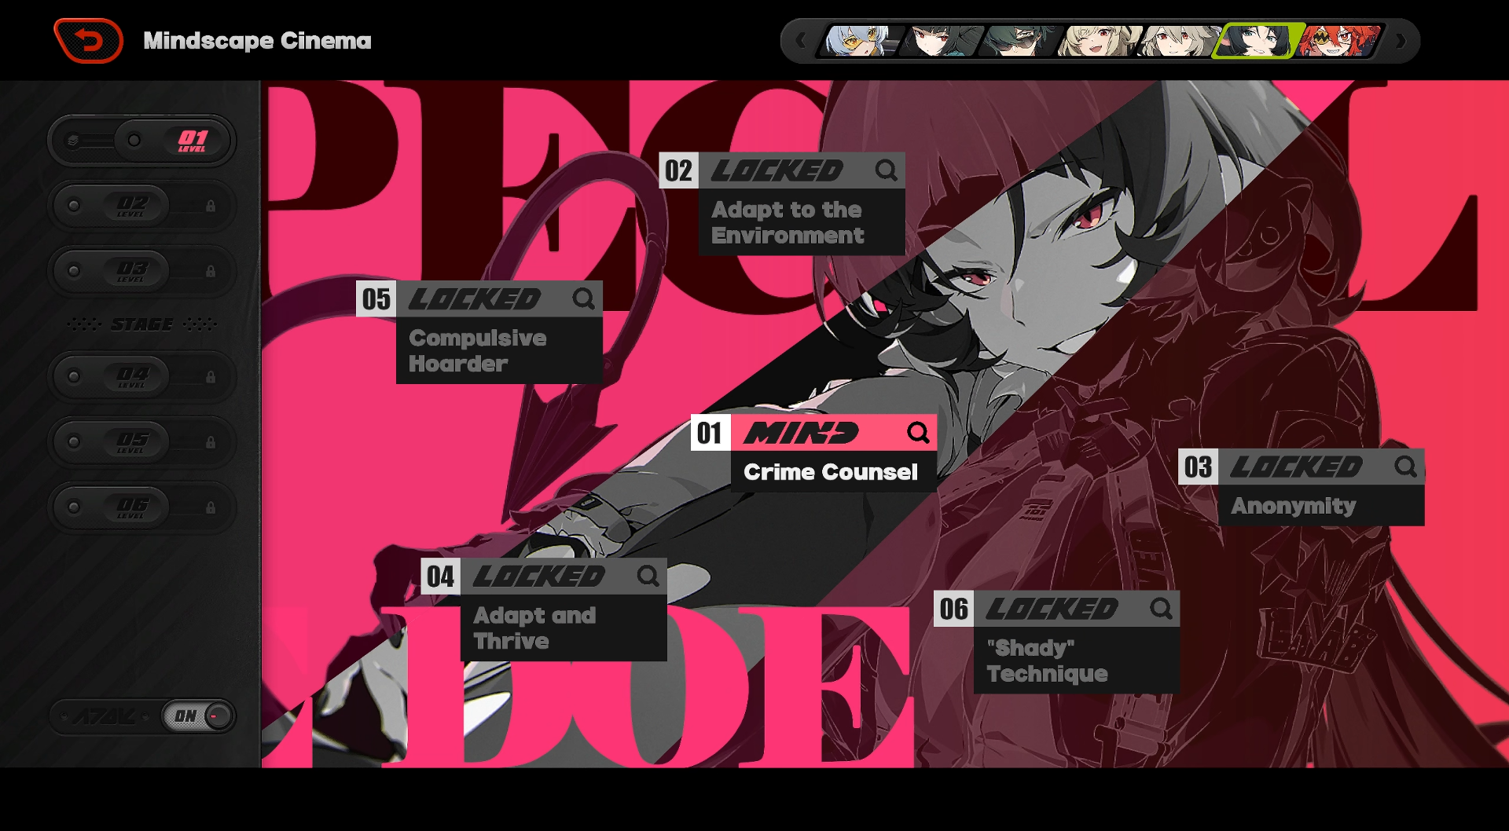Screen dimensions: 1509x831
Task: Select the highlighted black-haired agent portrait
Action: coord(1258,41)
